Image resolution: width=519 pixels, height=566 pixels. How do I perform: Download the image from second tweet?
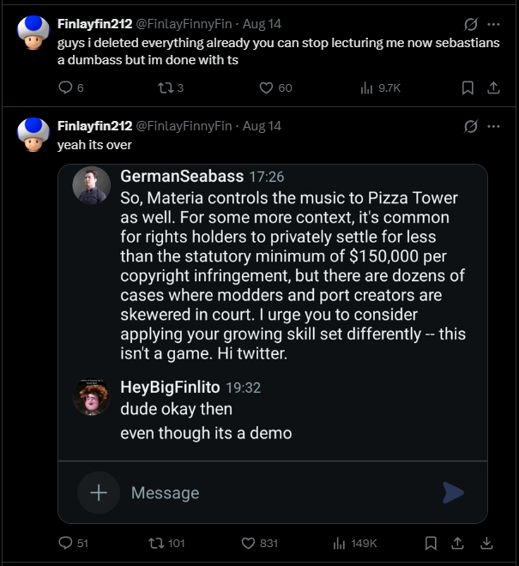pyautogui.click(x=487, y=543)
